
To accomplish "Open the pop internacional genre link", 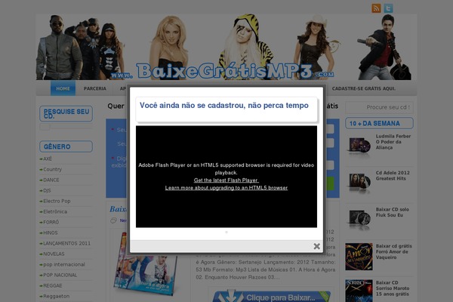I will (64, 264).
